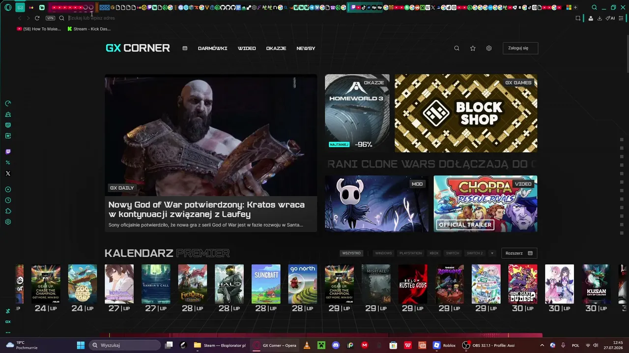Screen dimensions: 629x353
Task: Open OBS 32.1.1 from the taskbar
Action: [488, 345]
